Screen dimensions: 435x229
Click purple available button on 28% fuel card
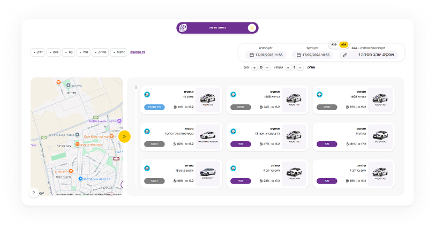click(x=241, y=181)
